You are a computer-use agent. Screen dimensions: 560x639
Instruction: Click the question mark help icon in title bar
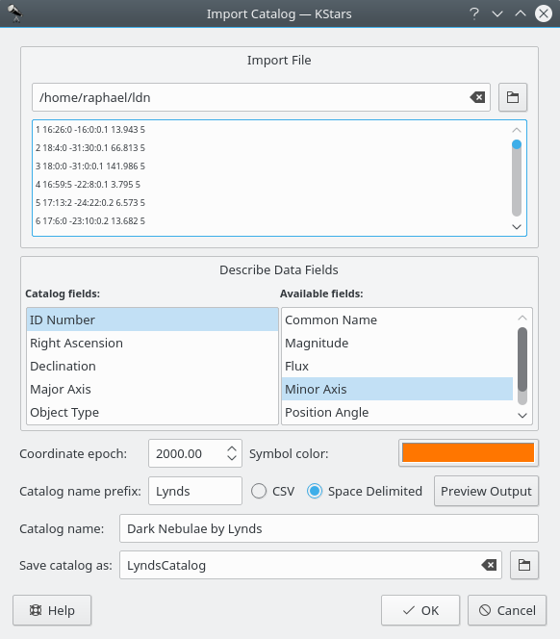474,13
